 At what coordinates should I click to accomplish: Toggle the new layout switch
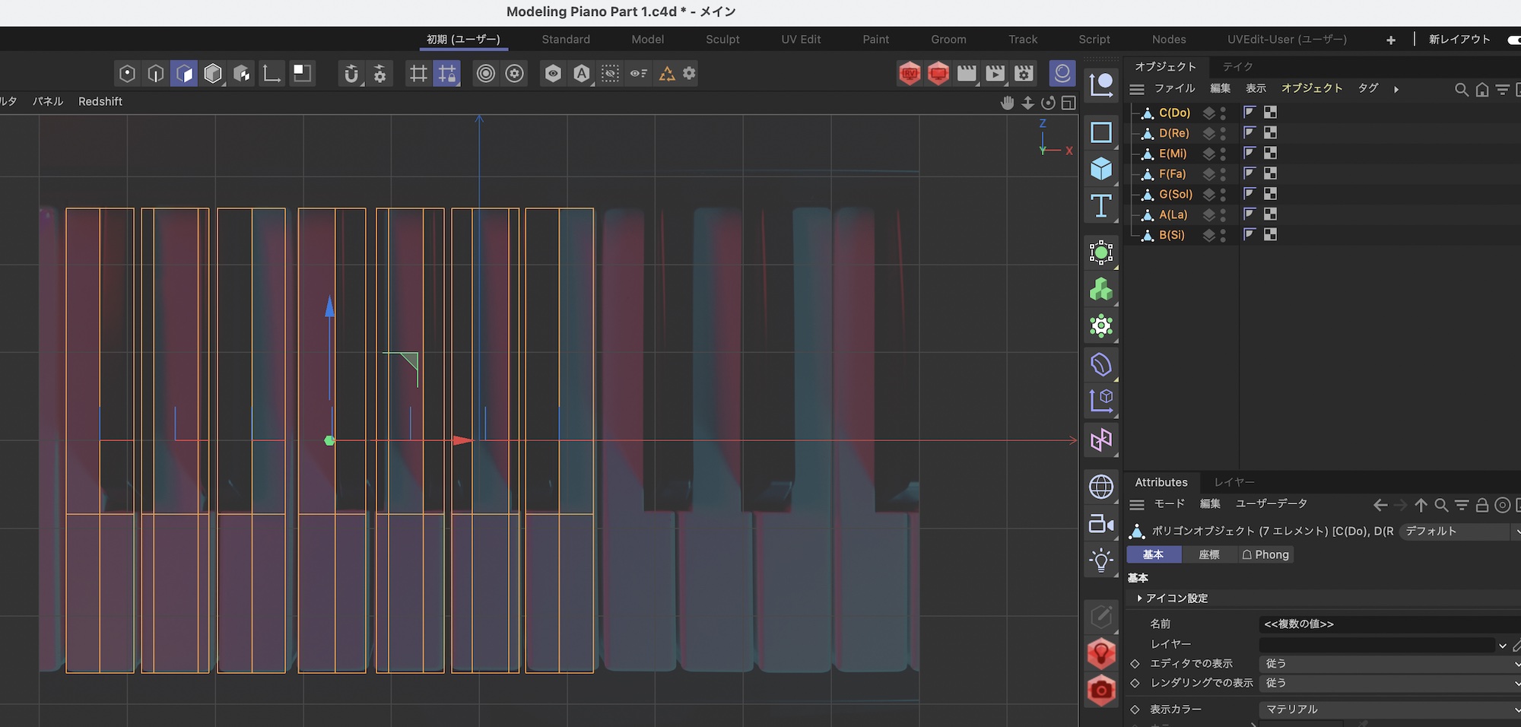pos(1513,40)
